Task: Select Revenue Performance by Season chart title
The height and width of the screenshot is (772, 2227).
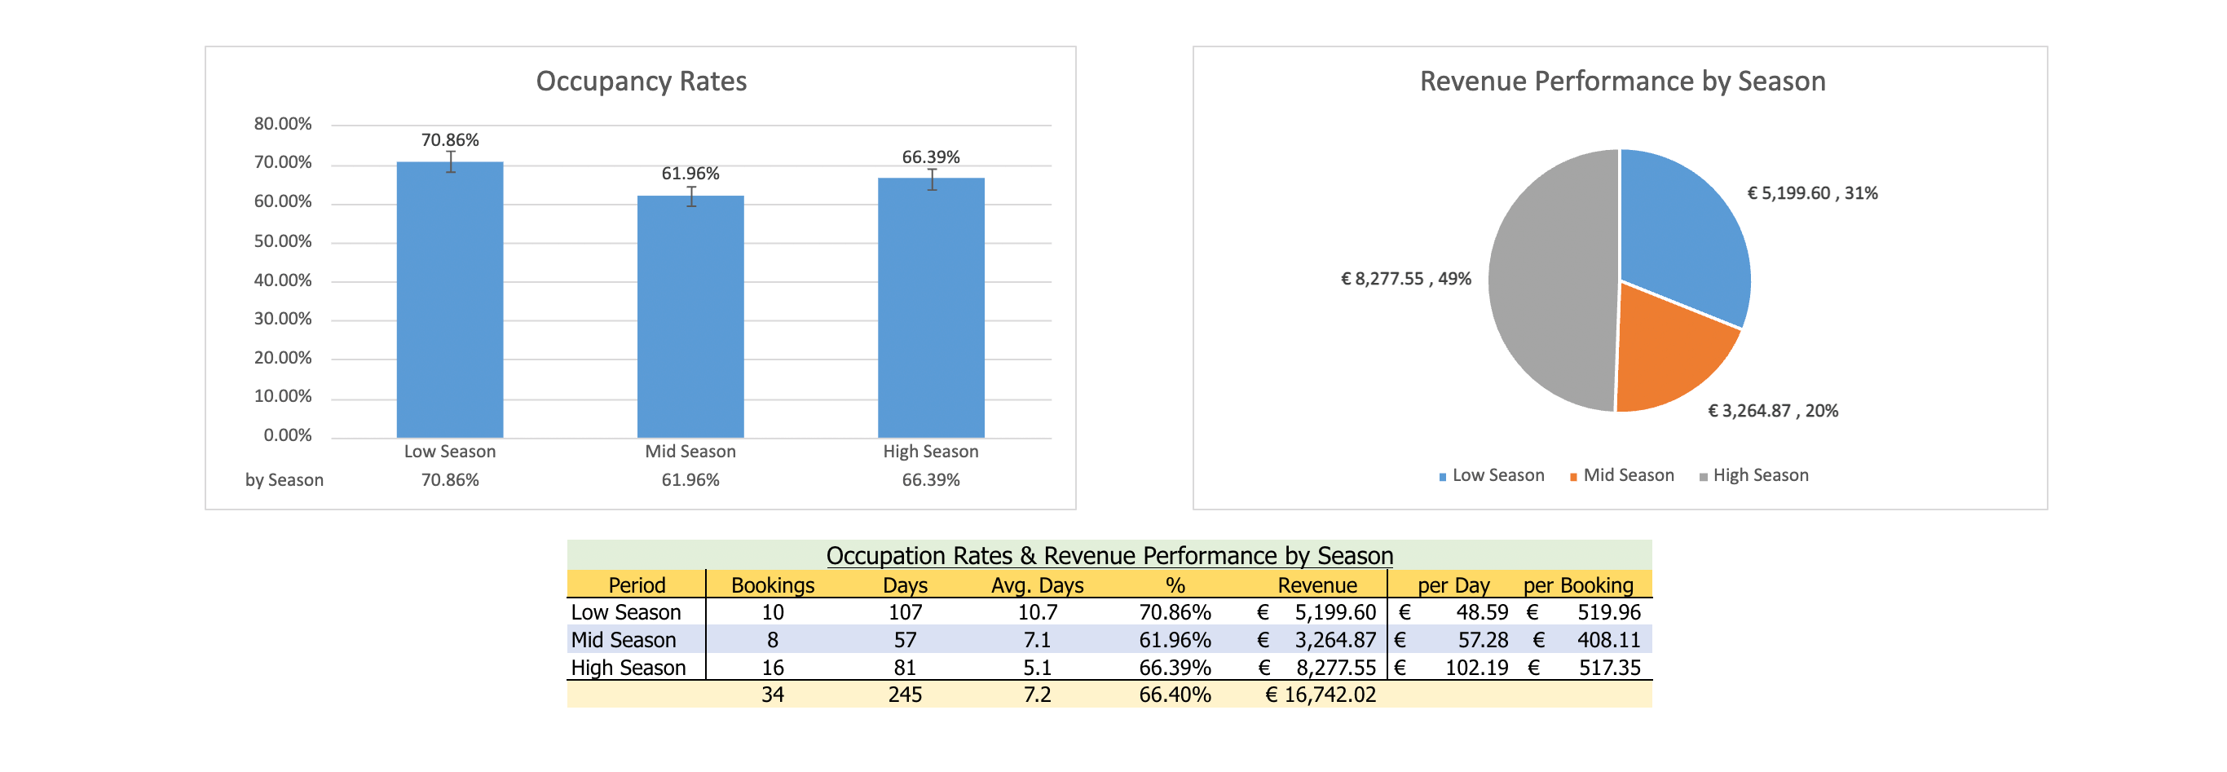Action: pyautogui.click(x=1622, y=82)
